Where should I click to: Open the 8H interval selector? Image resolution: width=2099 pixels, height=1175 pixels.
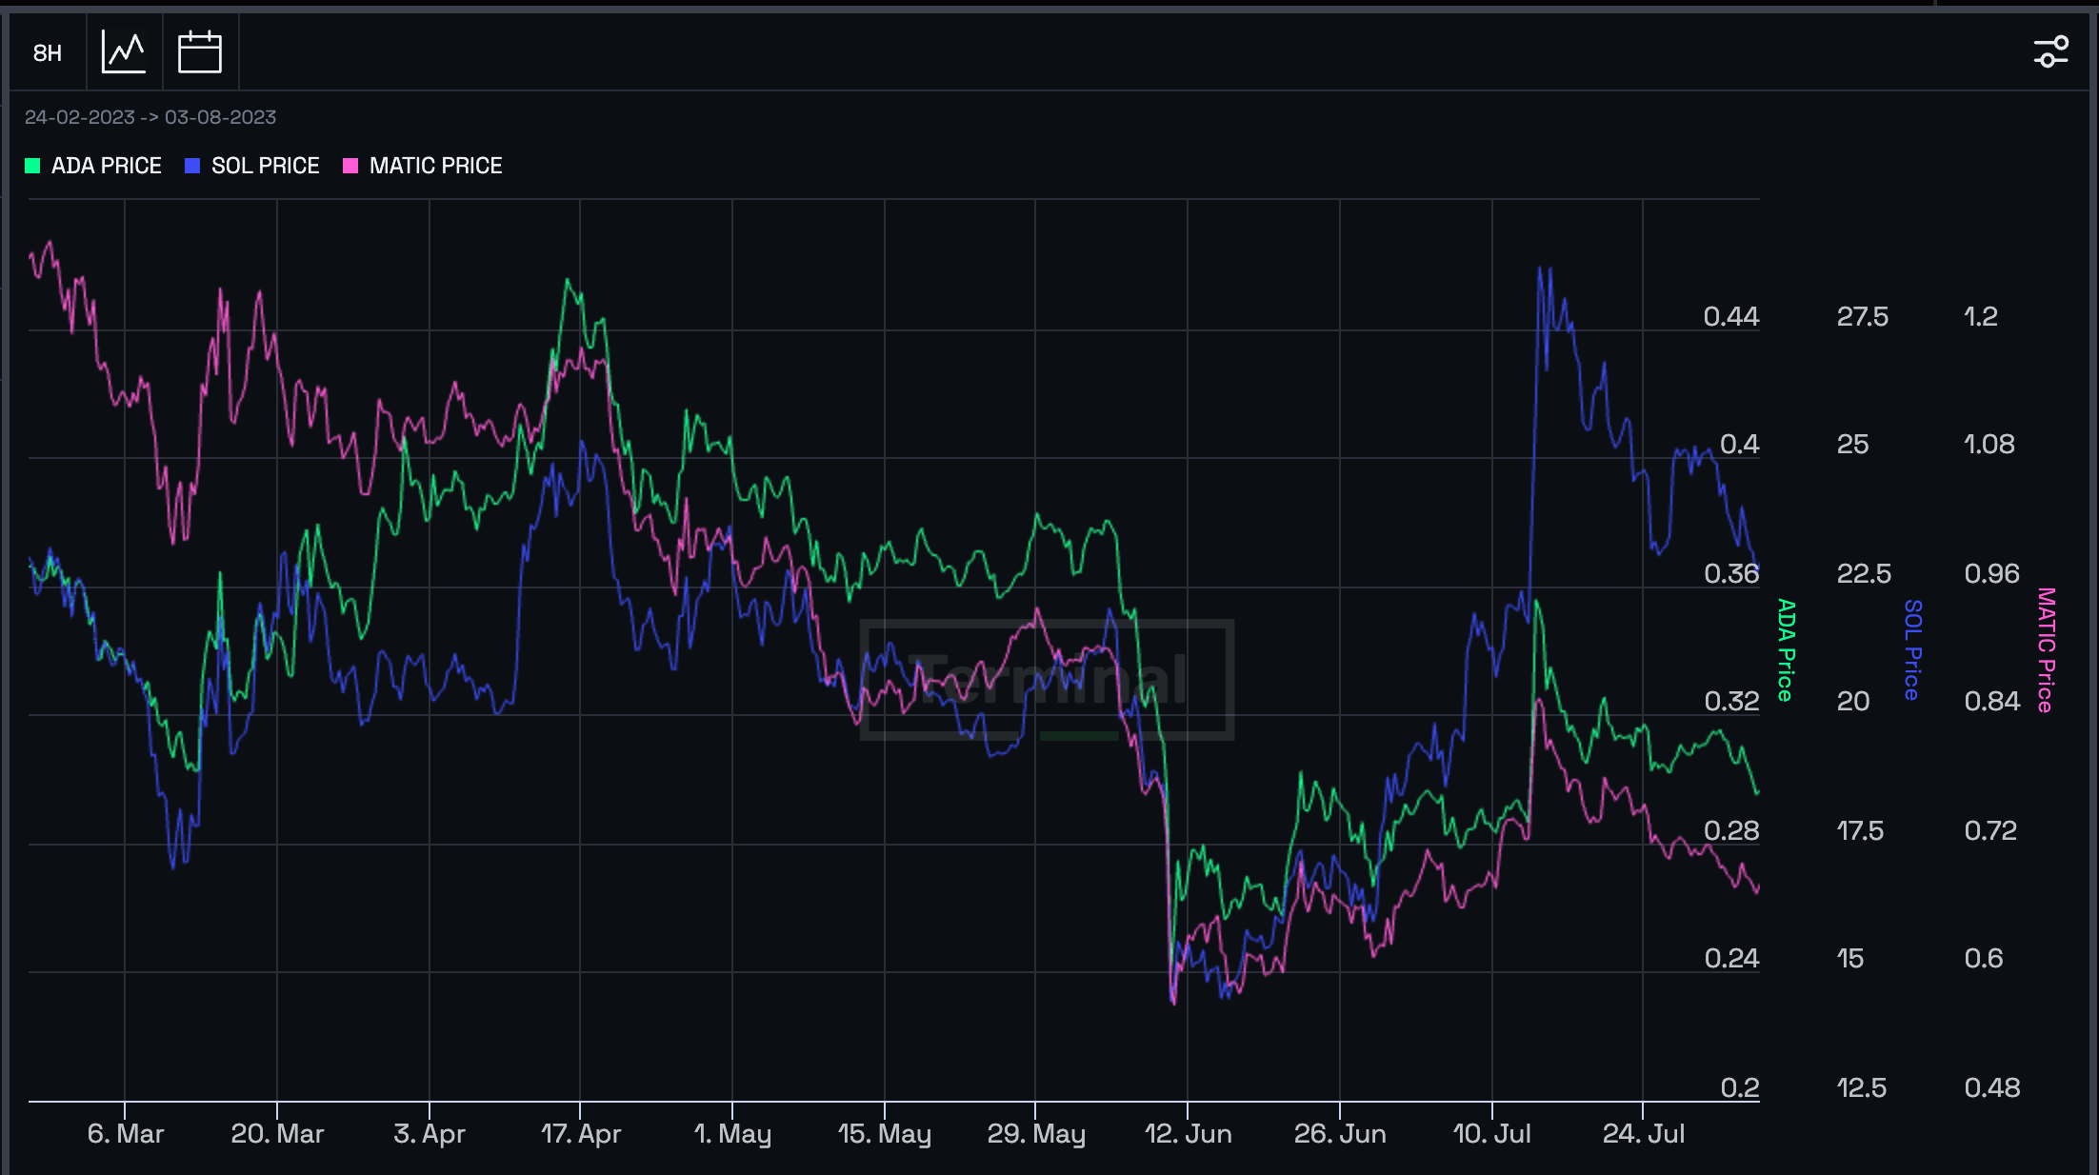tap(48, 52)
